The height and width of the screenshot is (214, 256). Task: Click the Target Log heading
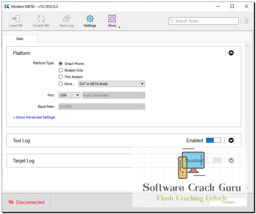(24, 161)
